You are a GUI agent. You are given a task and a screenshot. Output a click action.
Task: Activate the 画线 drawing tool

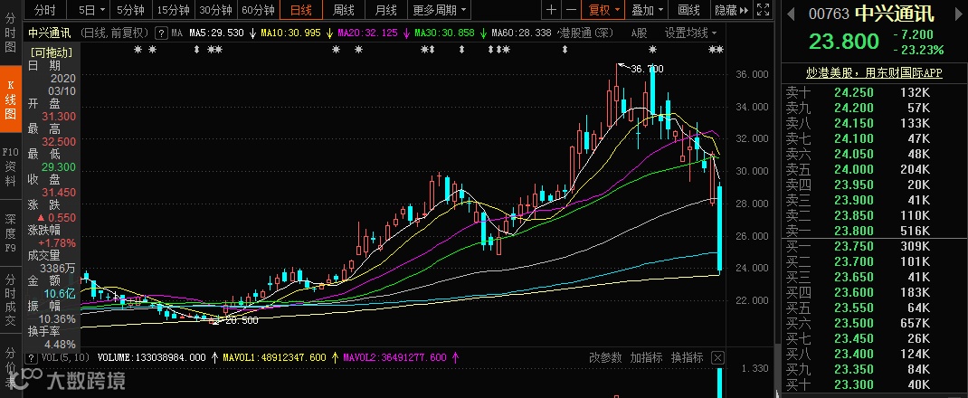pos(689,10)
